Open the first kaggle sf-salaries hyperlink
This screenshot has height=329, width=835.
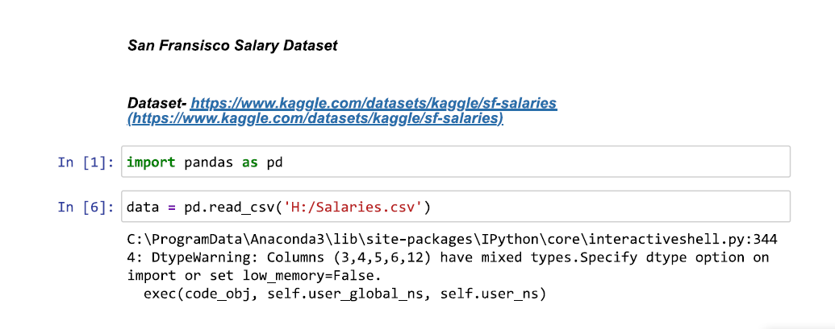click(x=374, y=103)
